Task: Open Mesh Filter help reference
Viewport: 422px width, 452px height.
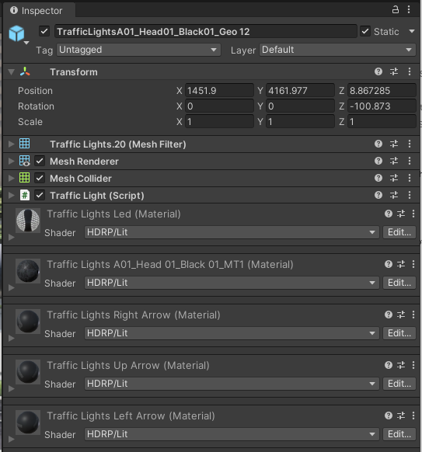Action: (378, 144)
